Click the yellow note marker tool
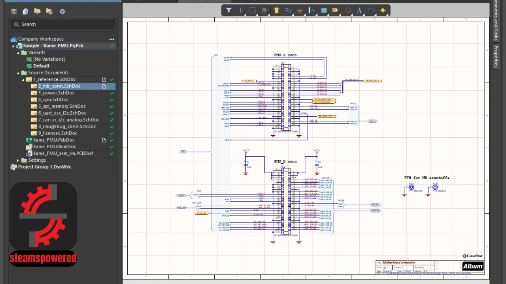The image size is (506, 284). 383,11
